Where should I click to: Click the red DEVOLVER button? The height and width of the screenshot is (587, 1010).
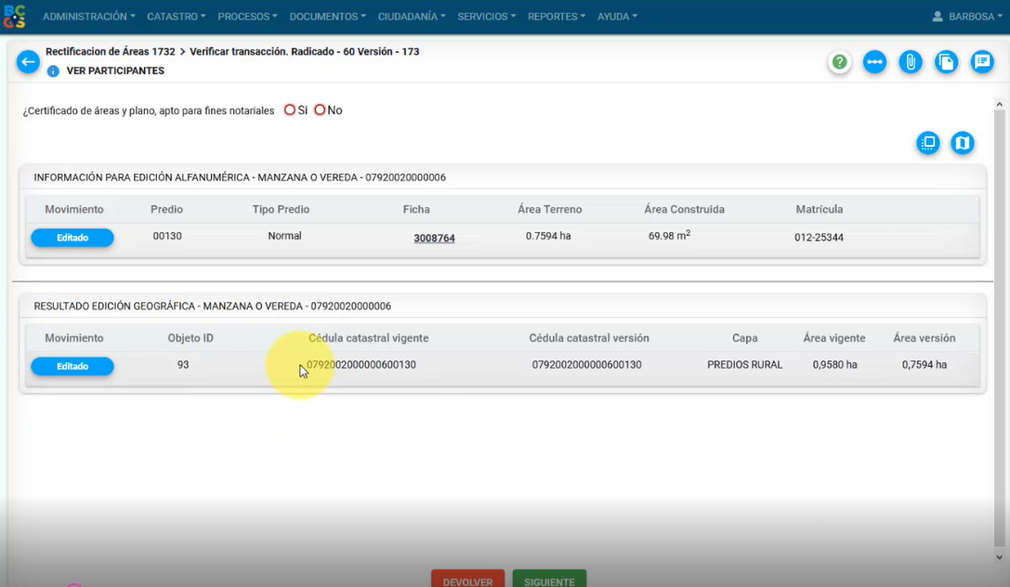tap(467, 580)
